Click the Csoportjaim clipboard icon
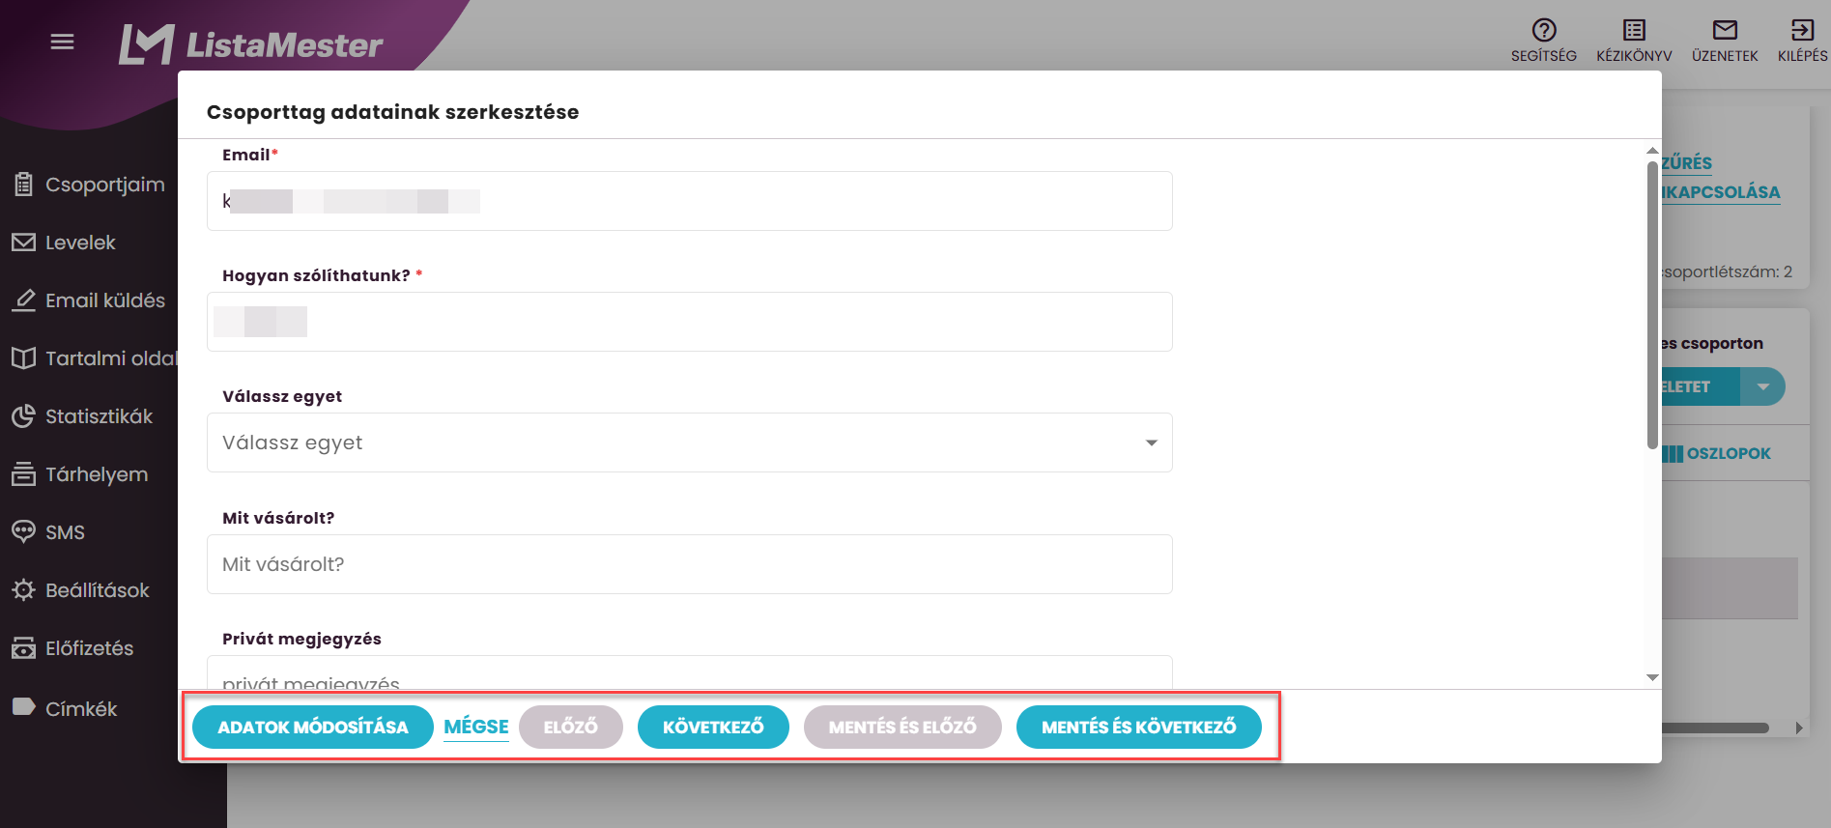Viewport: 1831px width, 828px height. point(24,184)
